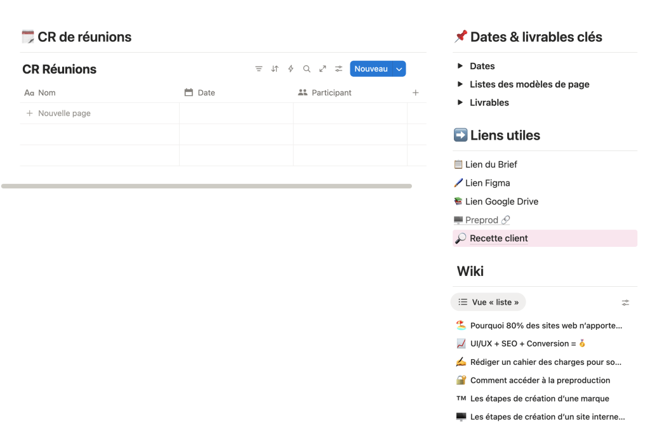Open the Lien Figma link
650x427 pixels.
tap(487, 183)
